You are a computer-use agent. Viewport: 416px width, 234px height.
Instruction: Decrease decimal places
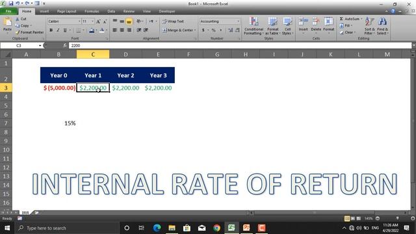click(237, 31)
